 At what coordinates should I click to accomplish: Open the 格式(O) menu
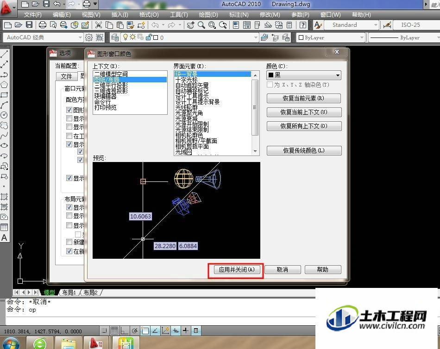tap(149, 15)
